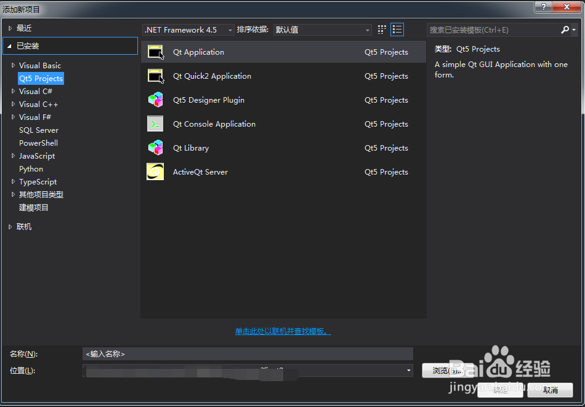
Task: Focus the installed templates search box
Action: pyautogui.click(x=493, y=30)
